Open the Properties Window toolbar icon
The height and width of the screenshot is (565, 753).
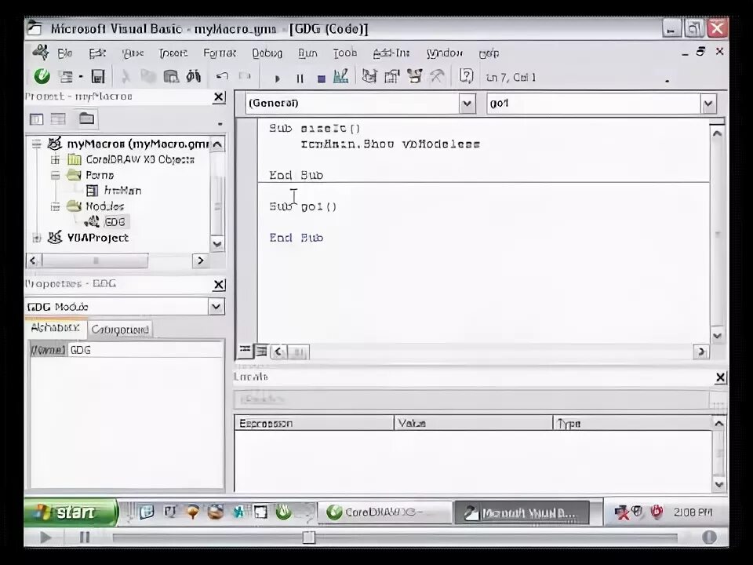[392, 76]
